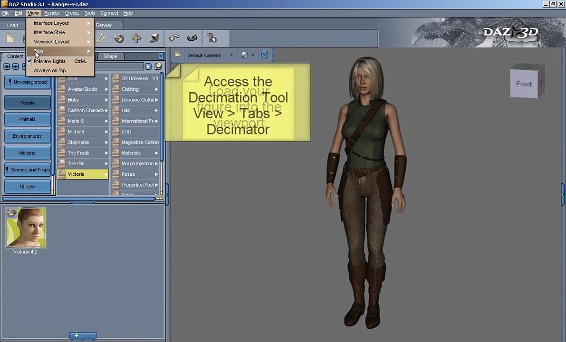Click the Victoria folder icon
The width and height of the screenshot is (566, 342).
coord(62,174)
